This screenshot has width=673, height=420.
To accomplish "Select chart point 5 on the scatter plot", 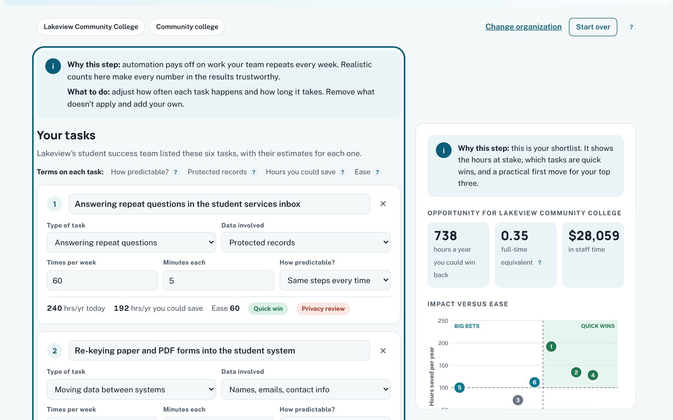I will click(459, 387).
